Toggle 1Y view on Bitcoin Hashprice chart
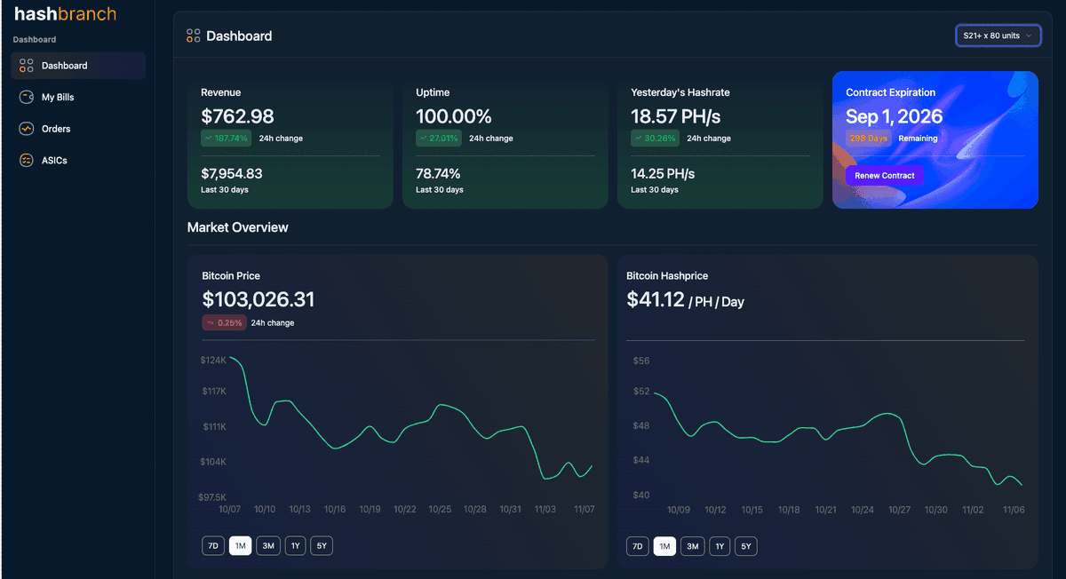This screenshot has height=579, width=1066. (x=720, y=546)
